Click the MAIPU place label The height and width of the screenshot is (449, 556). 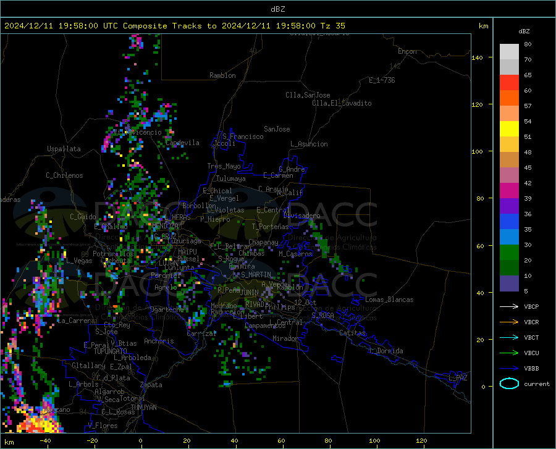click(x=187, y=251)
